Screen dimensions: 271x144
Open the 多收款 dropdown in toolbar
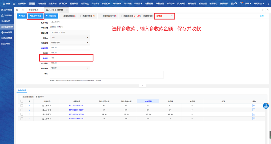[164, 16]
